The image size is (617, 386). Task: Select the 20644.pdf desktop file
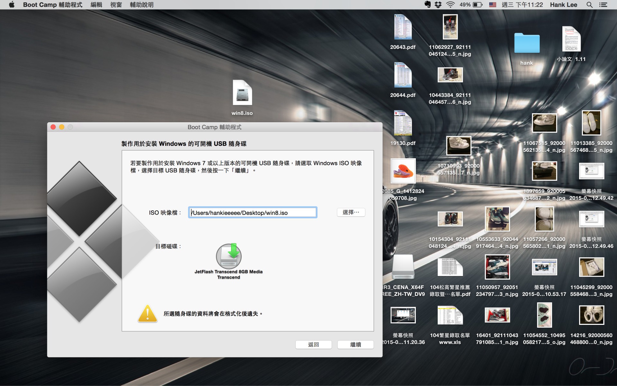[403, 75]
